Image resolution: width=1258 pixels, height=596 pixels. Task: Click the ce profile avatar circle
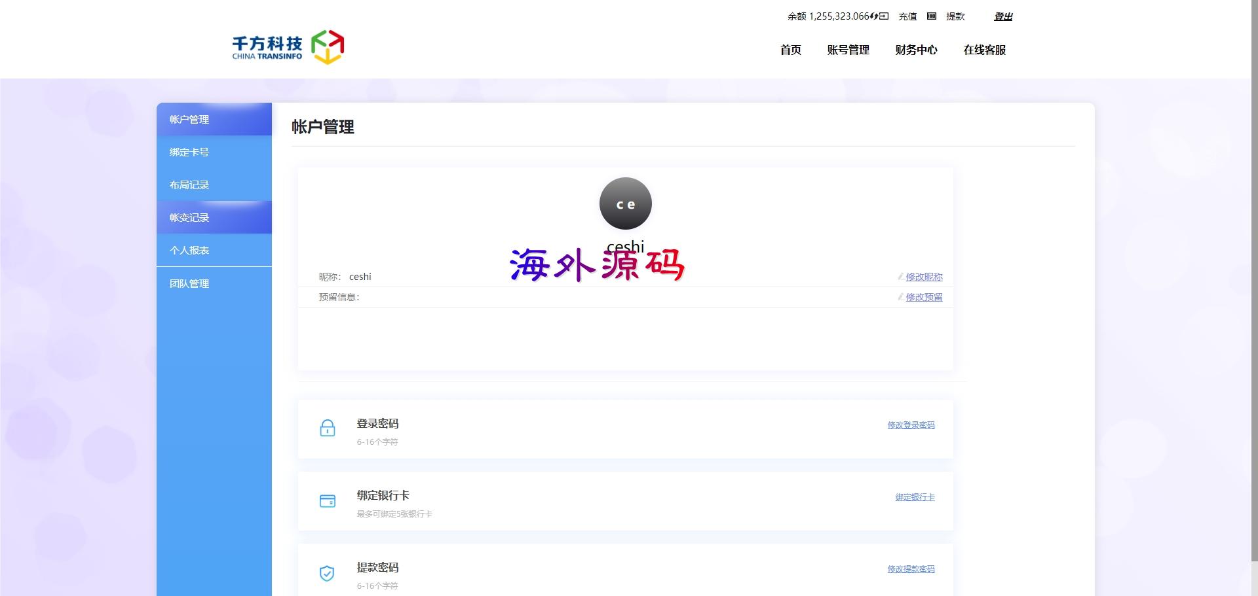(x=626, y=203)
